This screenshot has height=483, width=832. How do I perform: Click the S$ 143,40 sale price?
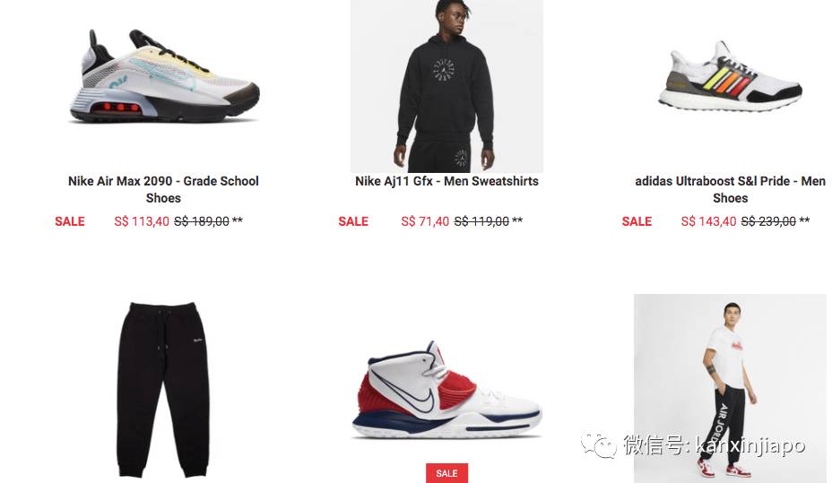(x=708, y=221)
